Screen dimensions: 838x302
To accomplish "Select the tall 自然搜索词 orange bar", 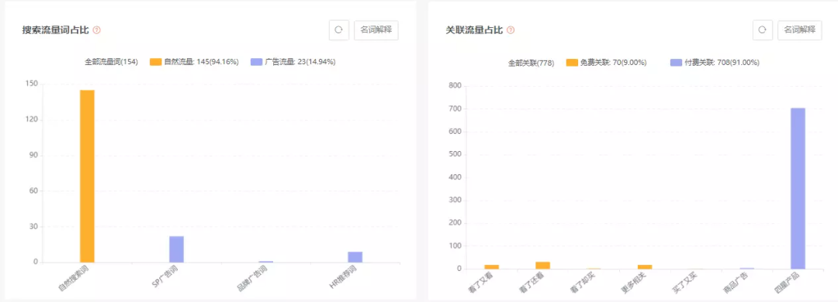I will (x=87, y=176).
